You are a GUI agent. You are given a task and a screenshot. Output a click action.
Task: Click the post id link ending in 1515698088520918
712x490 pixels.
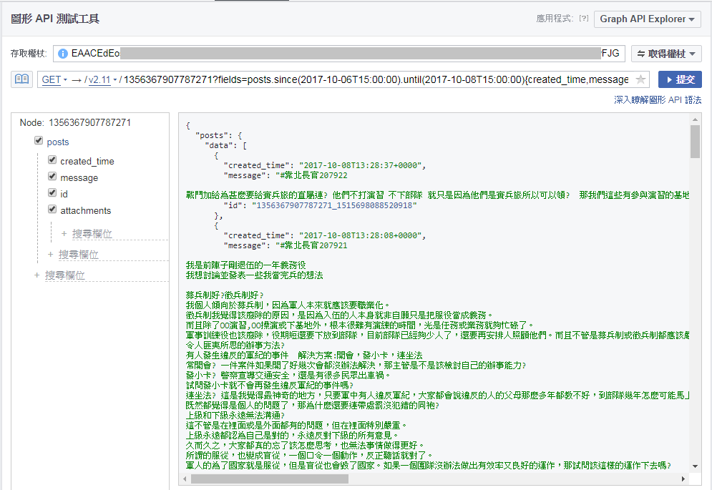pyautogui.click(x=336, y=205)
